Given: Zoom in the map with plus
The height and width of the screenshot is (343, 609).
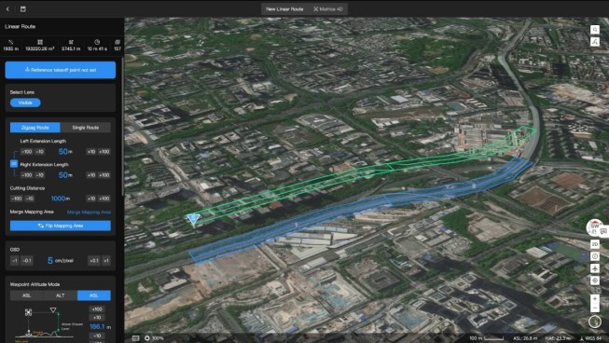Looking at the screenshot, I should pyautogui.click(x=595, y=299).
